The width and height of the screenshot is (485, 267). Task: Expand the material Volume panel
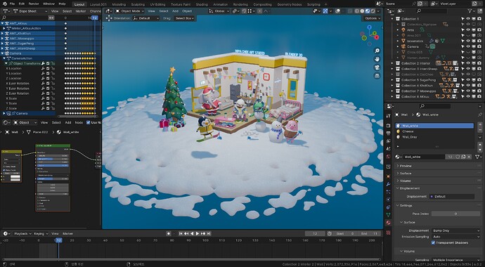click(x=438, y=181)
